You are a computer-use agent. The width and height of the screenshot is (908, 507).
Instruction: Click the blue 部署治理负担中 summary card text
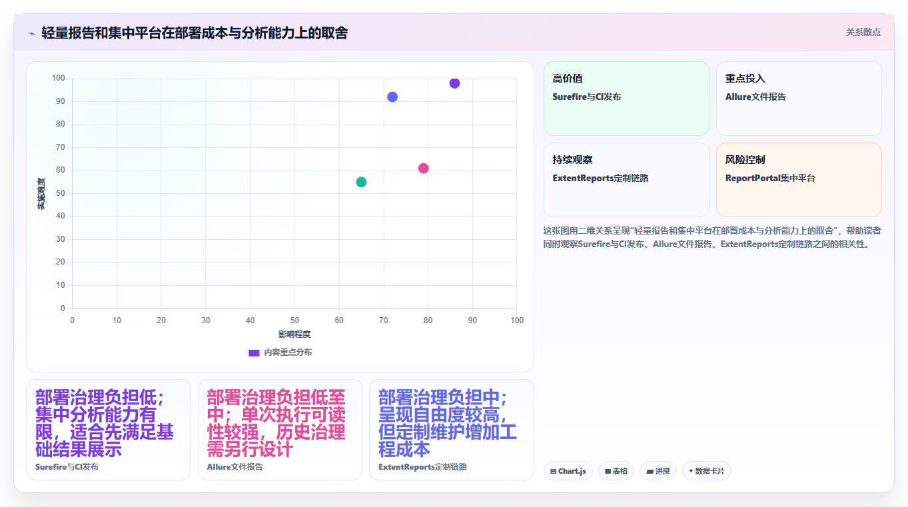click(448, 423)
